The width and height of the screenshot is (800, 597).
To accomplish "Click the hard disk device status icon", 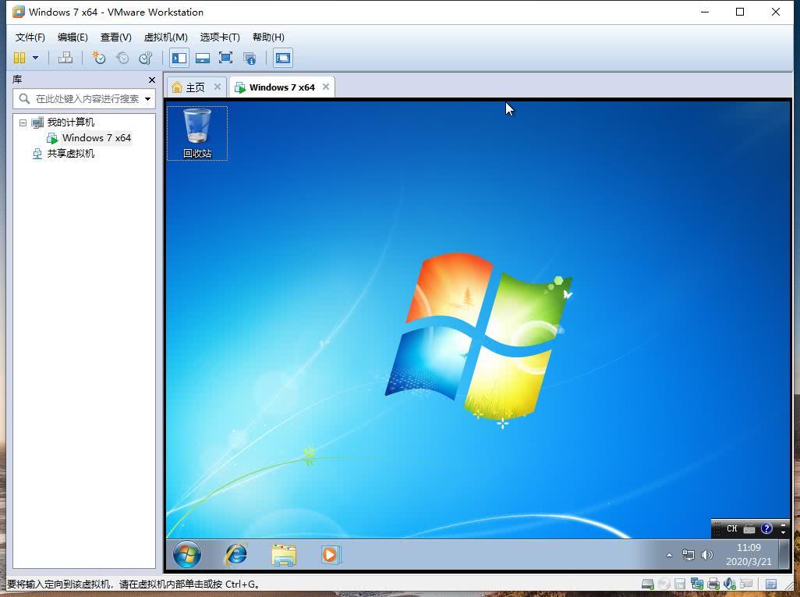I will pyautogui.click(x=648, y=584).
